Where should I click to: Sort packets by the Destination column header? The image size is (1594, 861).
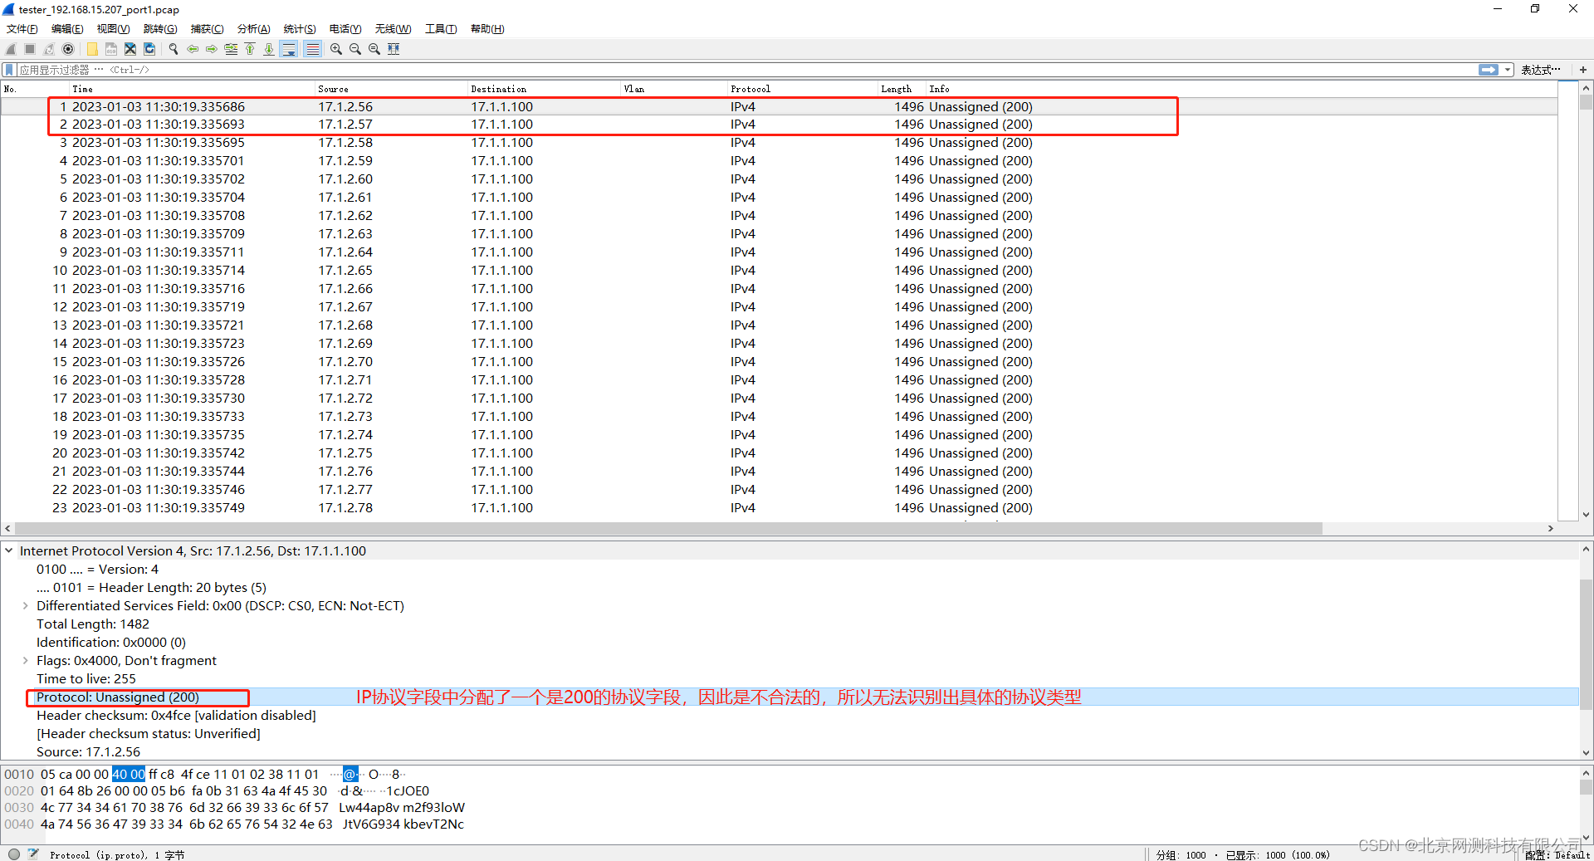[x=544, y=89]
